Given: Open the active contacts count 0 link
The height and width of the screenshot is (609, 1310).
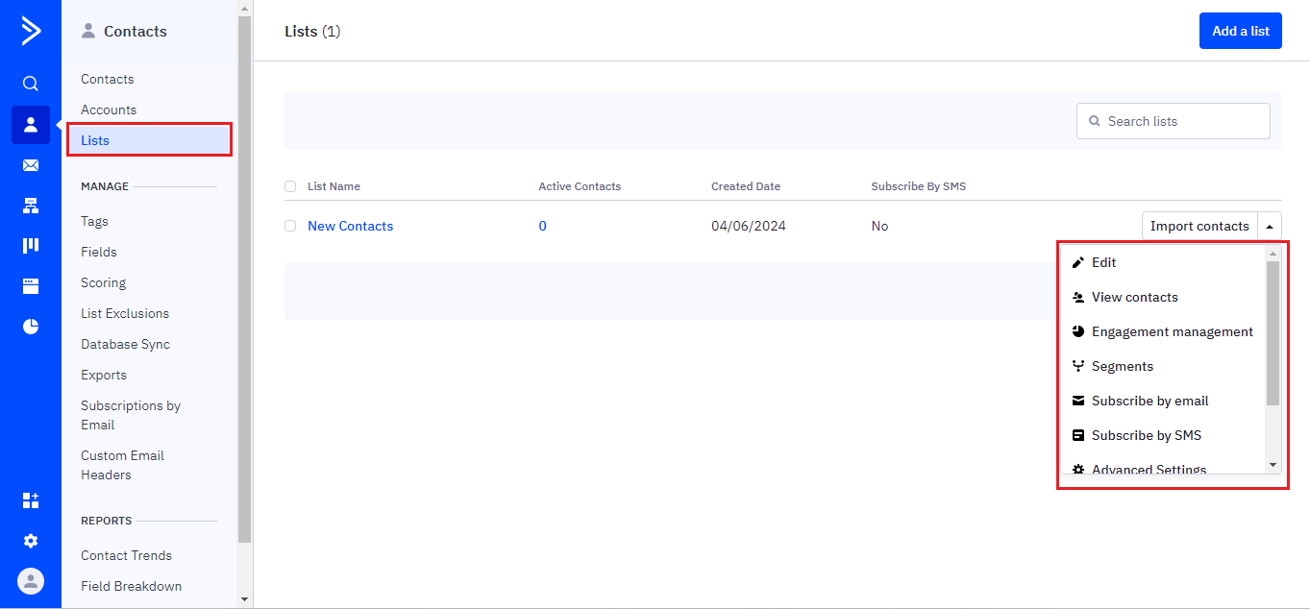Looking at the screenshot, I should 542,226.
